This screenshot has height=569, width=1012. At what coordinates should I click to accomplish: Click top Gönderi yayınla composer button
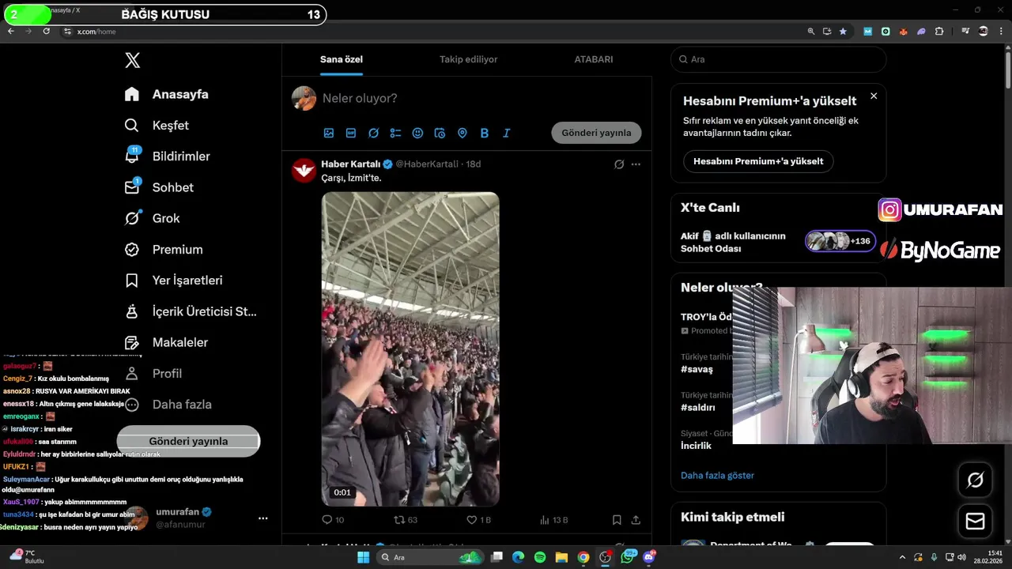click(x=596, y=133)
